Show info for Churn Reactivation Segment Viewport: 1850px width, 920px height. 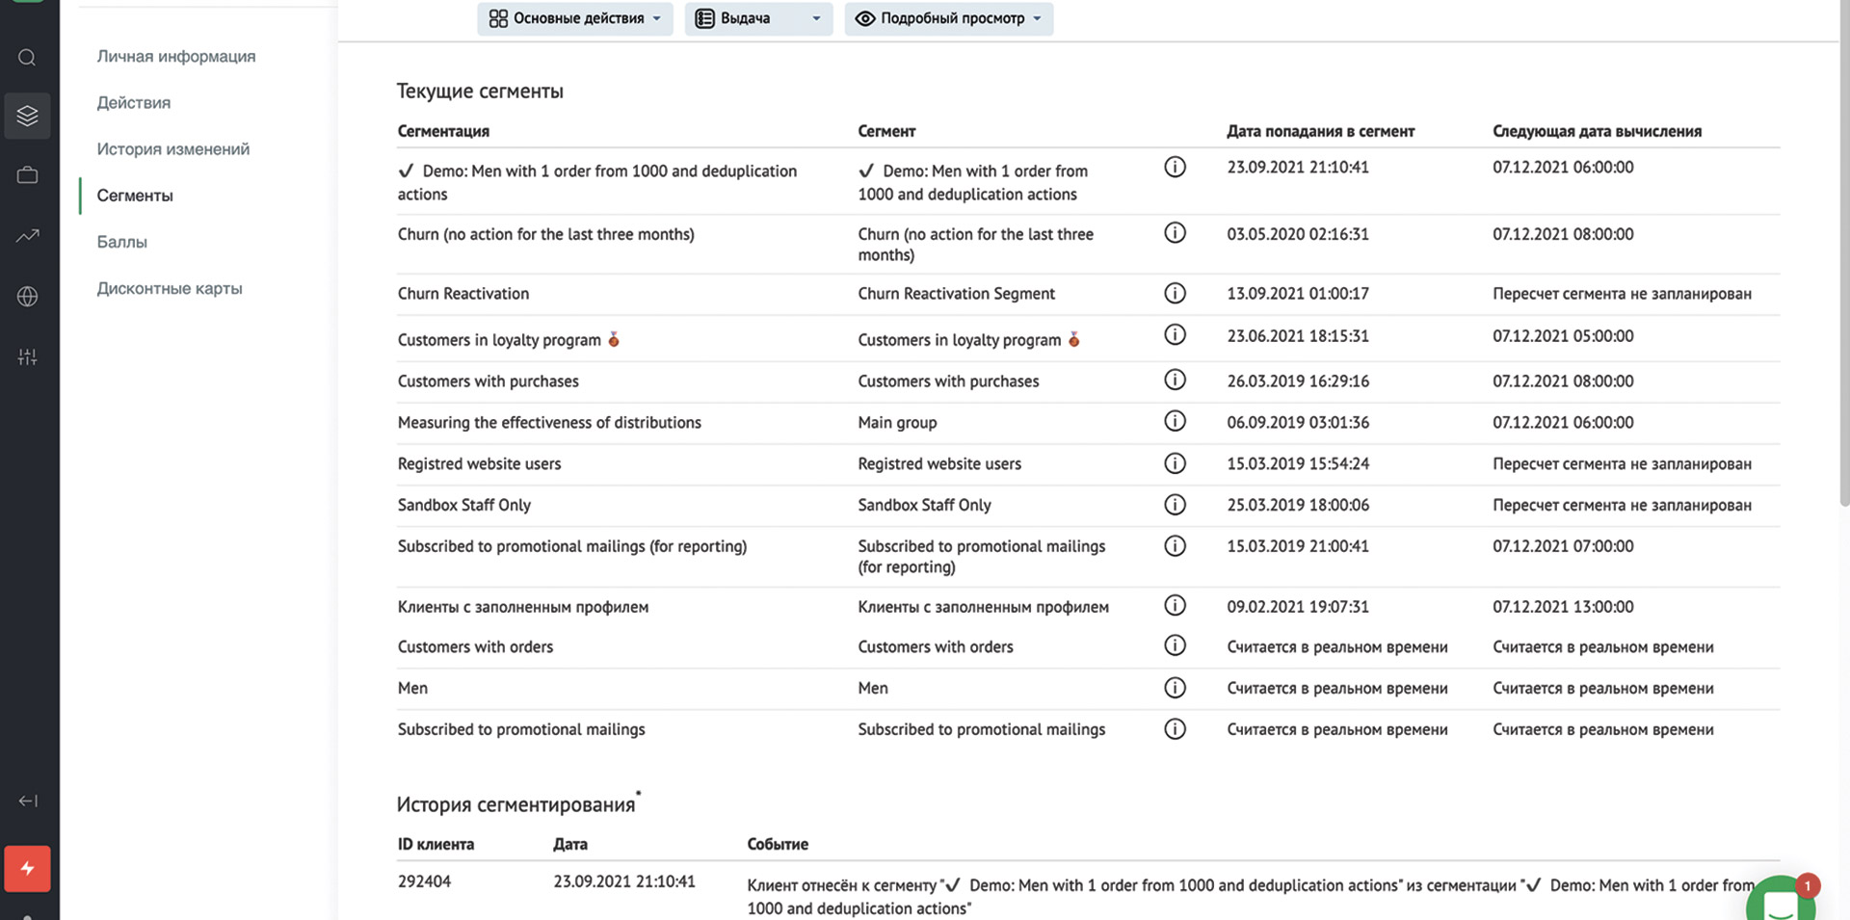pyautogui.click(x=1175, y=293)
